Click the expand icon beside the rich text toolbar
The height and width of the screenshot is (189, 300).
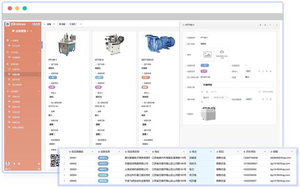coord(259,92)
